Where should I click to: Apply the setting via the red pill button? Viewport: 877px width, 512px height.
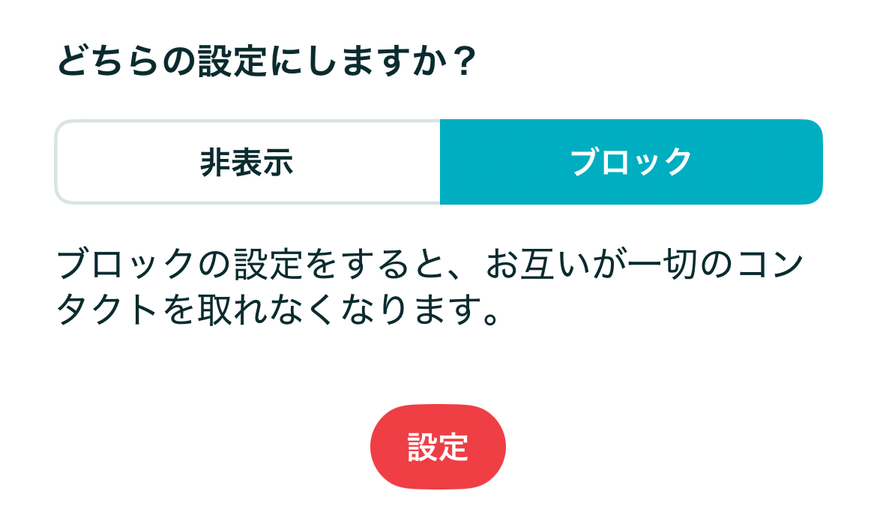pos(438,447)
